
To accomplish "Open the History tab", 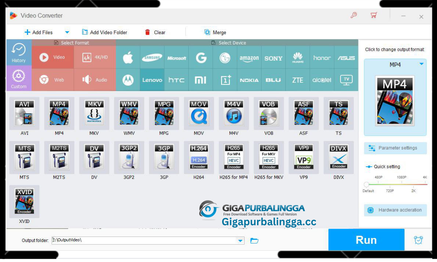I will [19, 52].
